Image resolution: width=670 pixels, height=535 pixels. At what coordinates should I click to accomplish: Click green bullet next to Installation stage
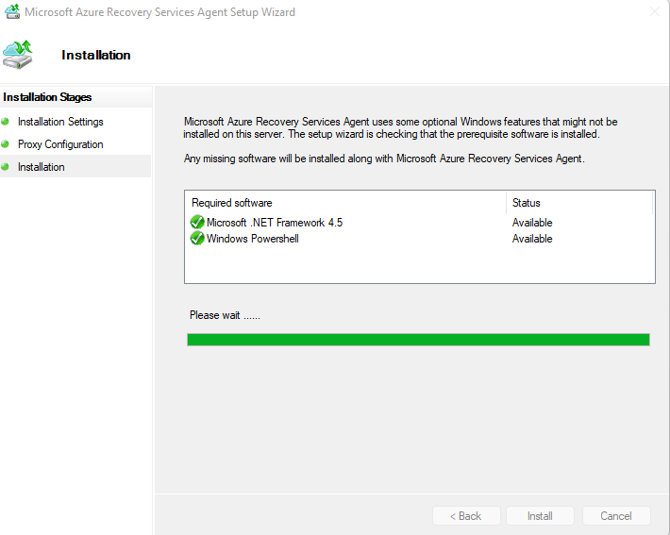pyautogui.click(x=5, y=167)
